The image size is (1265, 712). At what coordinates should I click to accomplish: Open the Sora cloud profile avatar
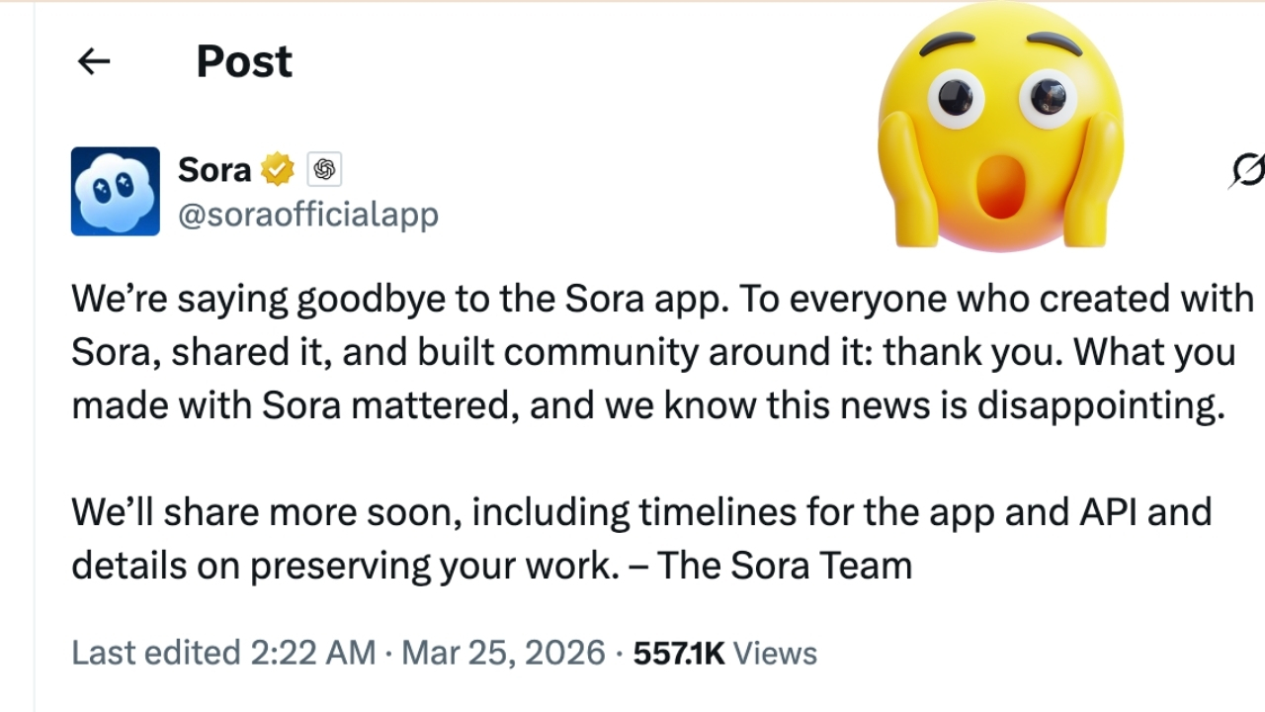point(115,191)
